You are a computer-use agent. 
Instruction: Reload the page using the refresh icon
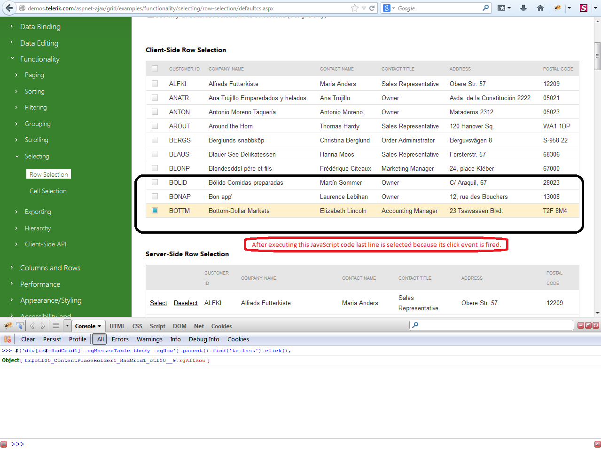pos(372,8)
